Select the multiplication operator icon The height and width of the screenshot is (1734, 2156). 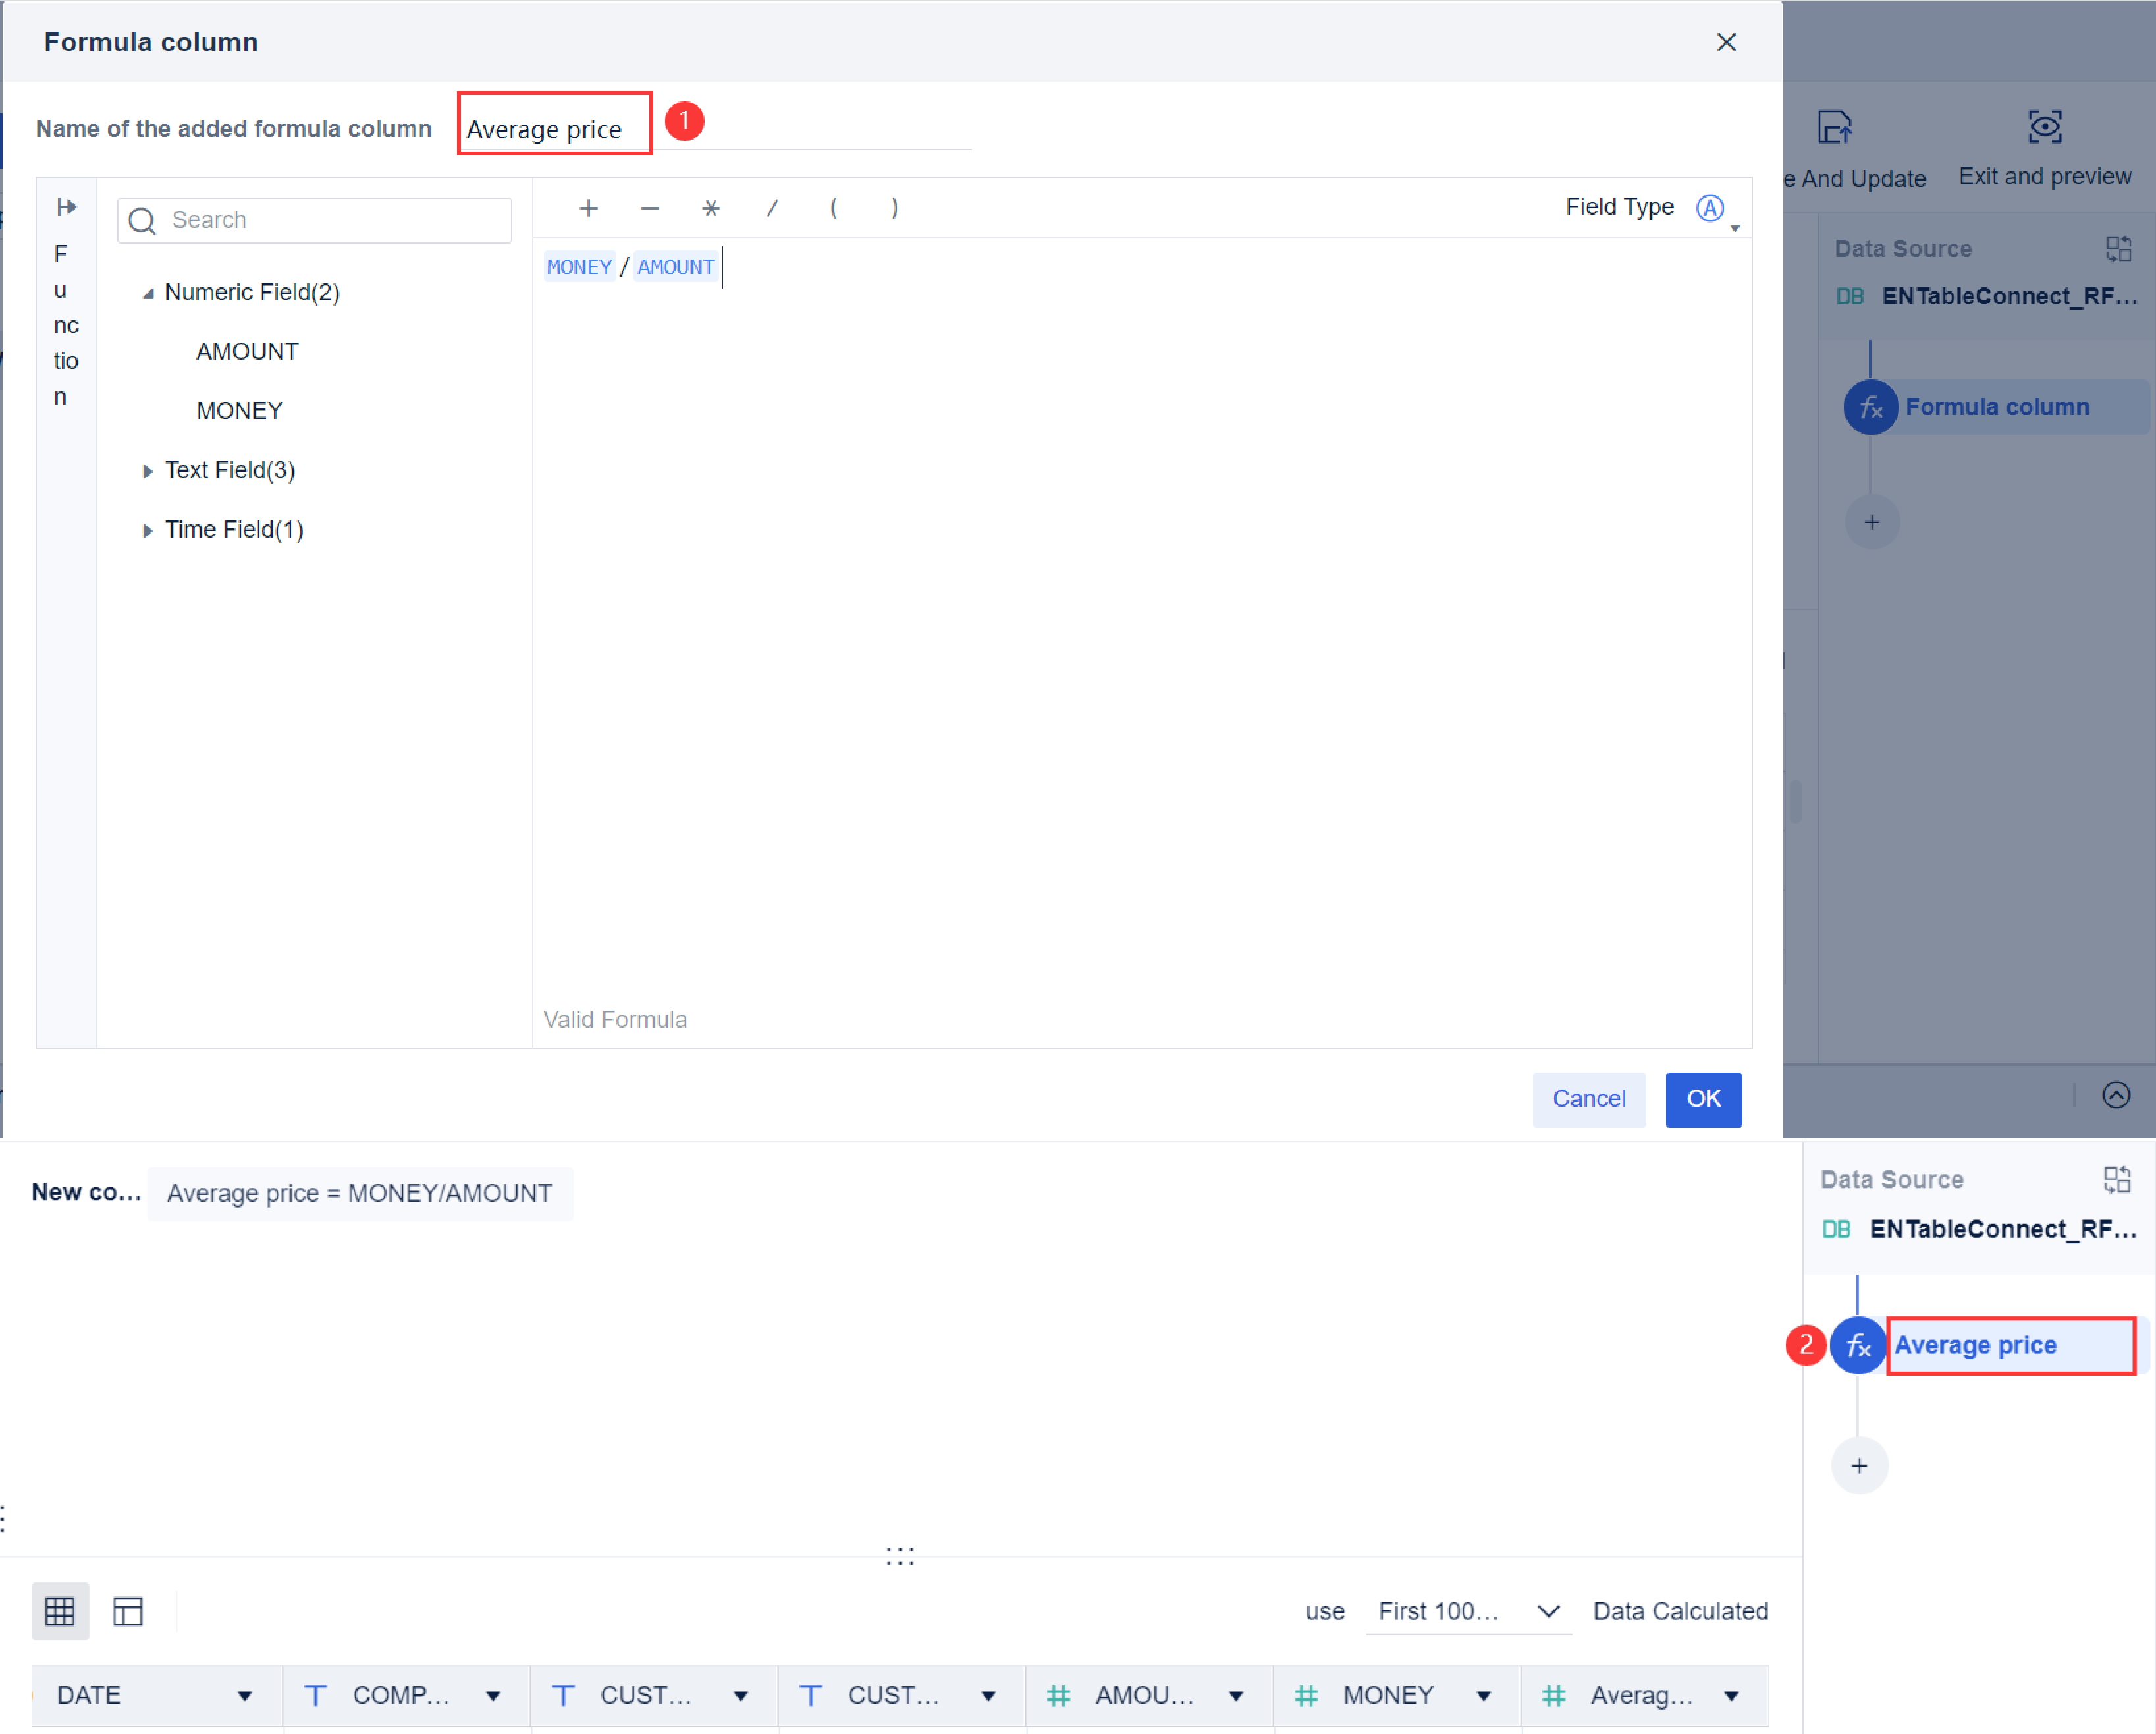tap(710, 208)
